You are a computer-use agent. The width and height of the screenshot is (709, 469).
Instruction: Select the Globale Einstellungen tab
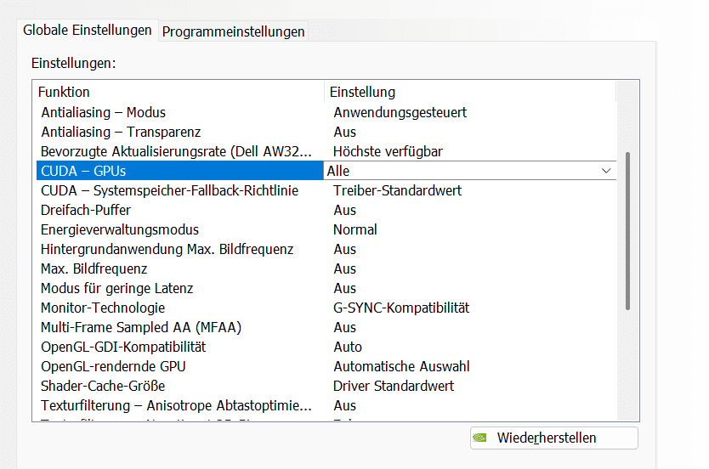[x=88, y=30]
